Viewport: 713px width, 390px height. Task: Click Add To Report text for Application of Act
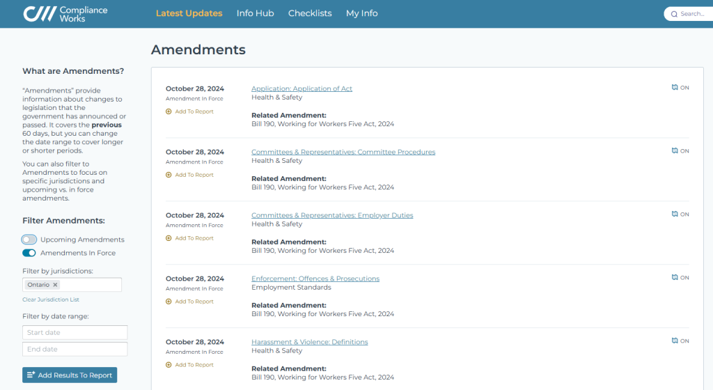(x=194, y=111)
